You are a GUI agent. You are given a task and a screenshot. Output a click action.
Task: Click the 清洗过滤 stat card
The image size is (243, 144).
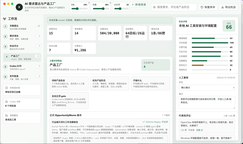(161, 33)
